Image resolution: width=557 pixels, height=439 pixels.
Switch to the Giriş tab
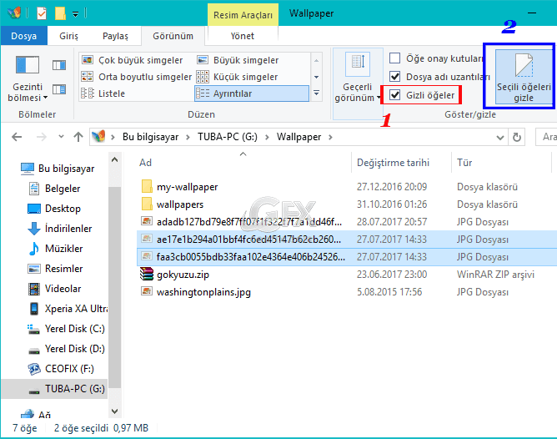tap(68, 36)
